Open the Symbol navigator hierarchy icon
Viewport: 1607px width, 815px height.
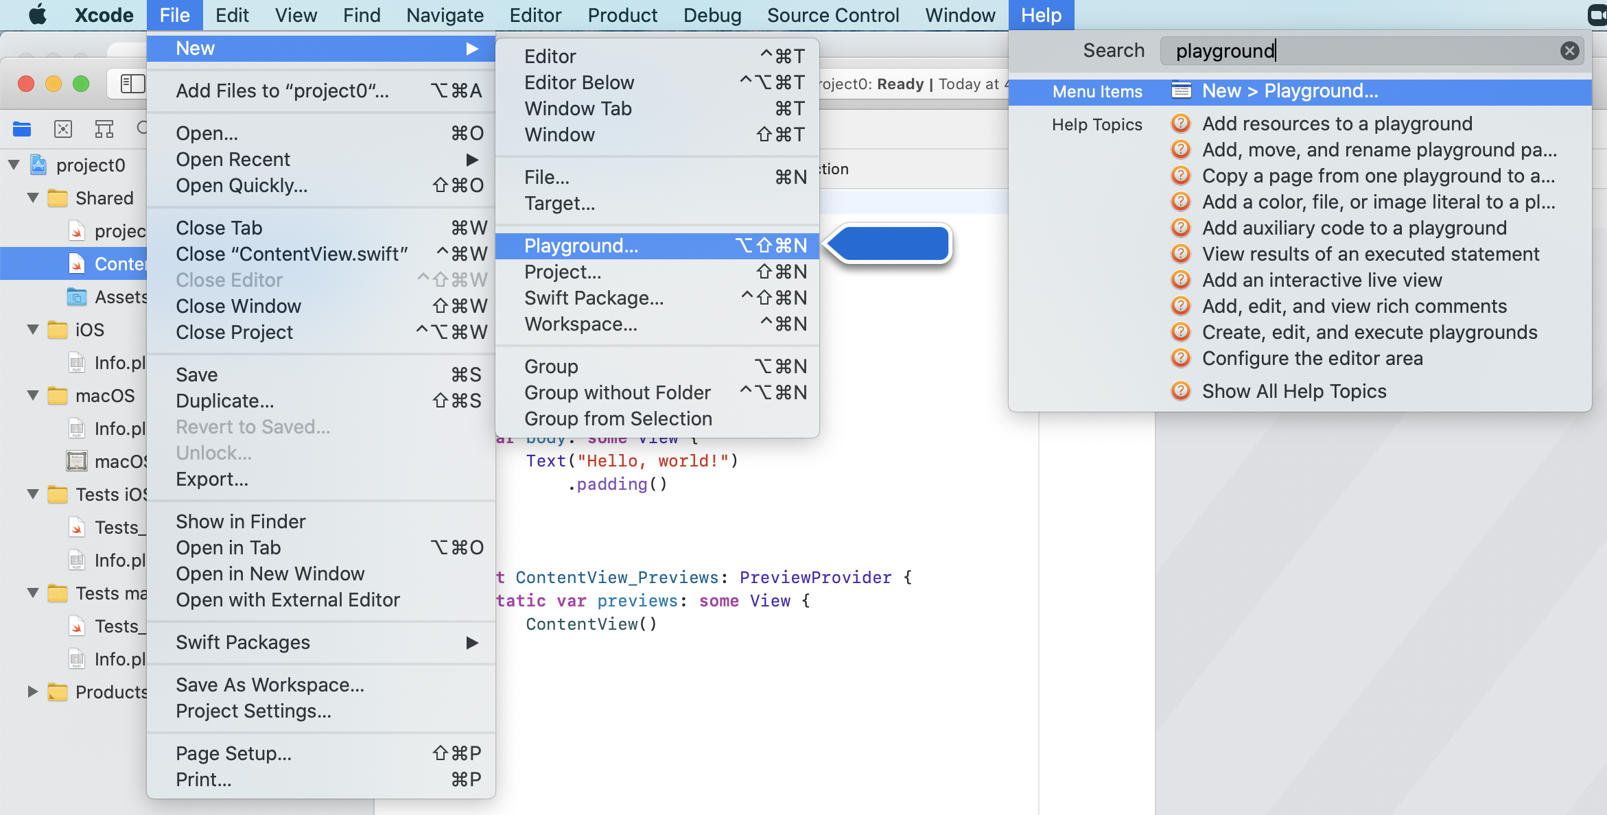point(104,128)
